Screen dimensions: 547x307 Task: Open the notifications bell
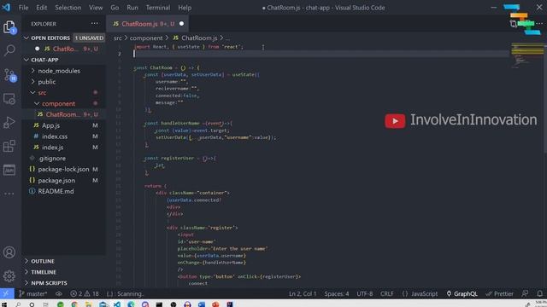click(539, 293)
